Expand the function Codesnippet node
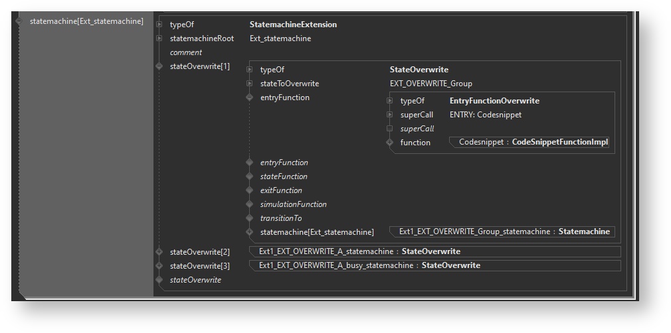Image resolution: width=671 pixels, height=333 pixels. point(390,143)
